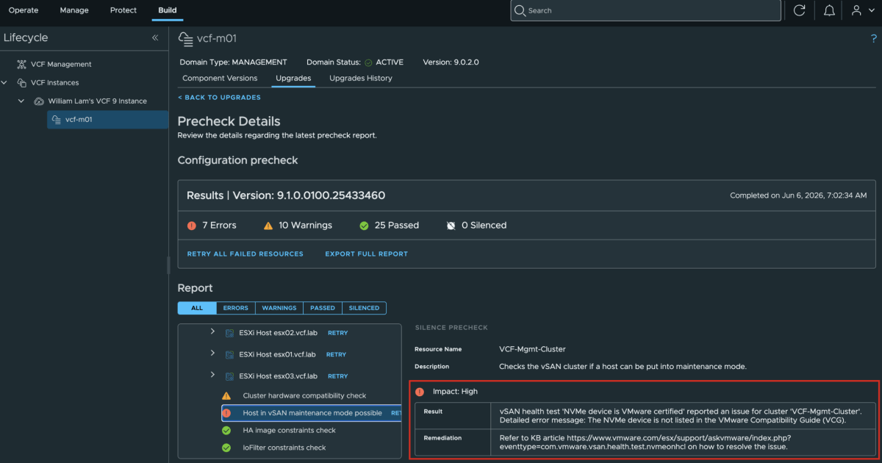The width and height of the screenshot is (882, 463).
Task: Filter report by ALL
Action: [x=197, y=308]
